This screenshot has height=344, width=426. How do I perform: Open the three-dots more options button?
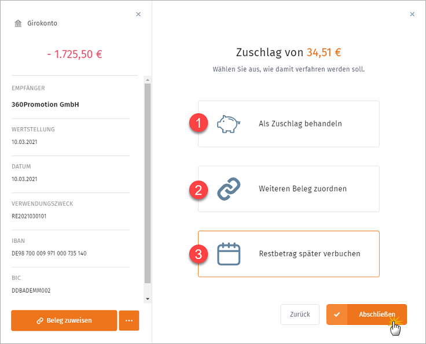[x=129, y=321]
